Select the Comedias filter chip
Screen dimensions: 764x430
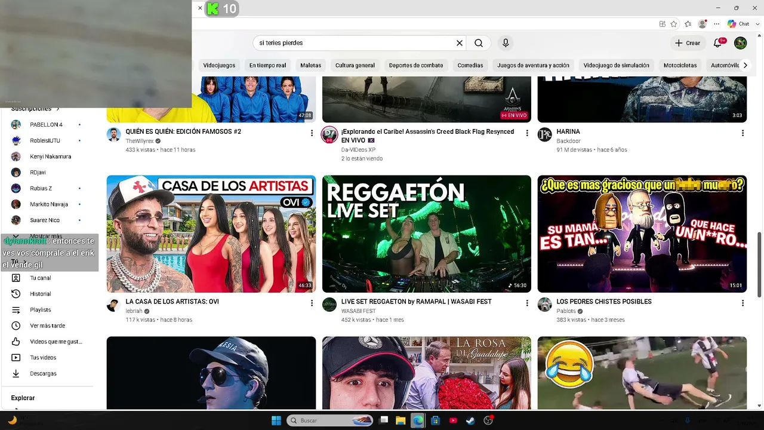tap(470, 65)
